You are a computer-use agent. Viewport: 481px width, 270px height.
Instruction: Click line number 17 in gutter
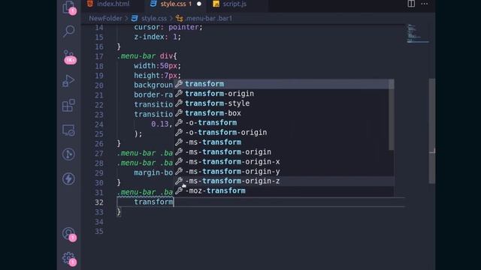coord(98,56)
